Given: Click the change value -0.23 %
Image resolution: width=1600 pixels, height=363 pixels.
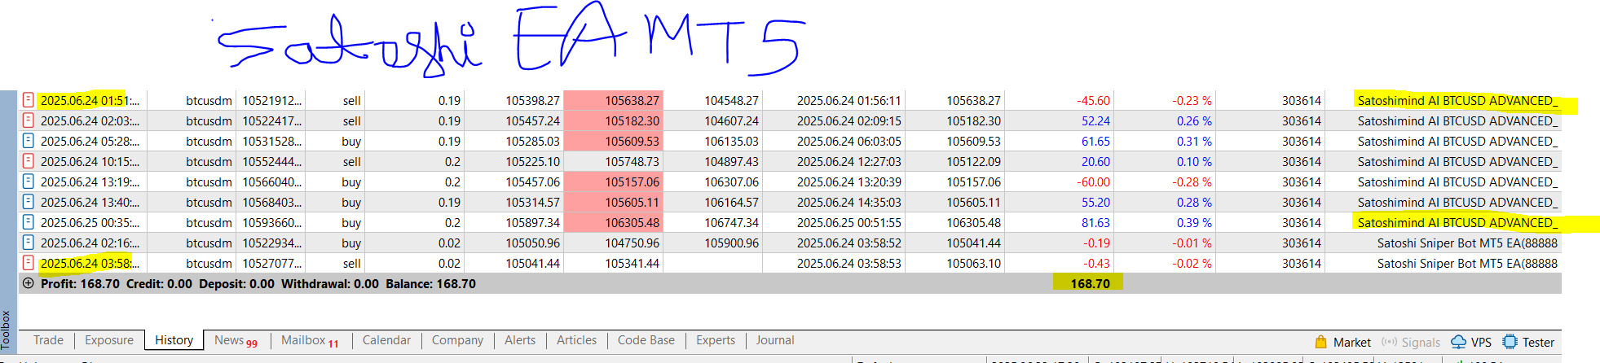Looking at the screenshot, I should (1192, 101).
